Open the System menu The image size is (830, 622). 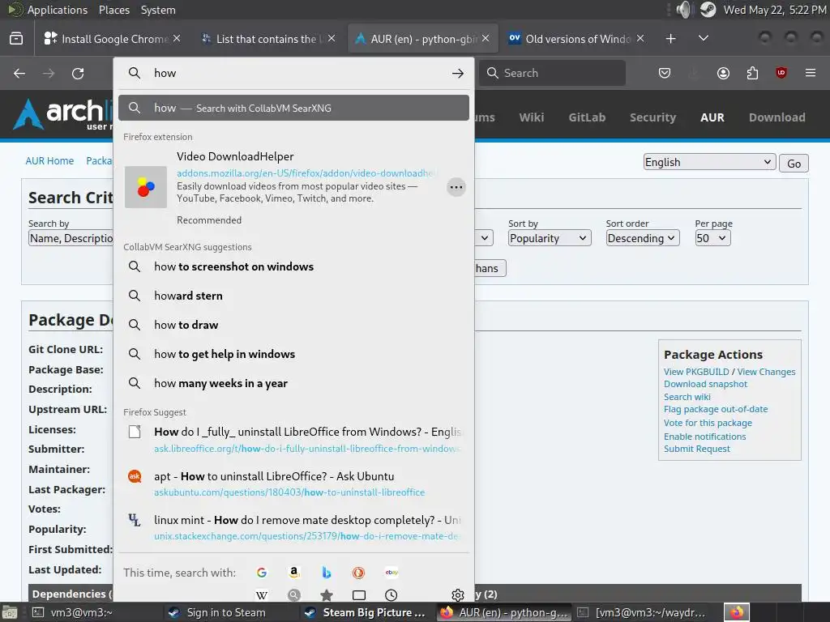tap(158, 10)
